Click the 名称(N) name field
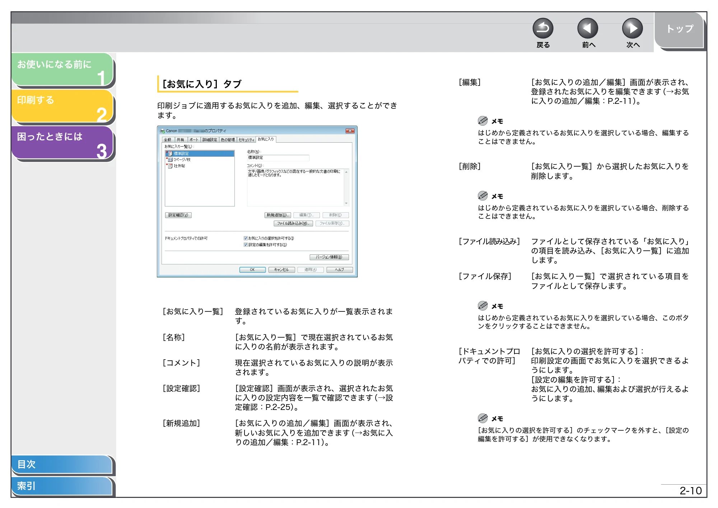 click(278, 158)
